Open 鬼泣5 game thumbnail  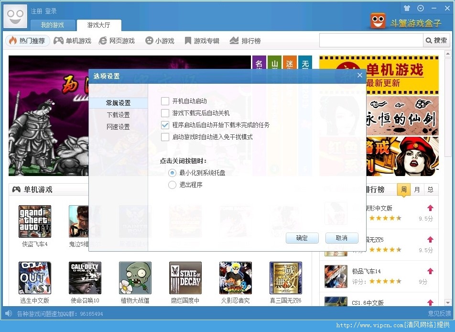79,221
